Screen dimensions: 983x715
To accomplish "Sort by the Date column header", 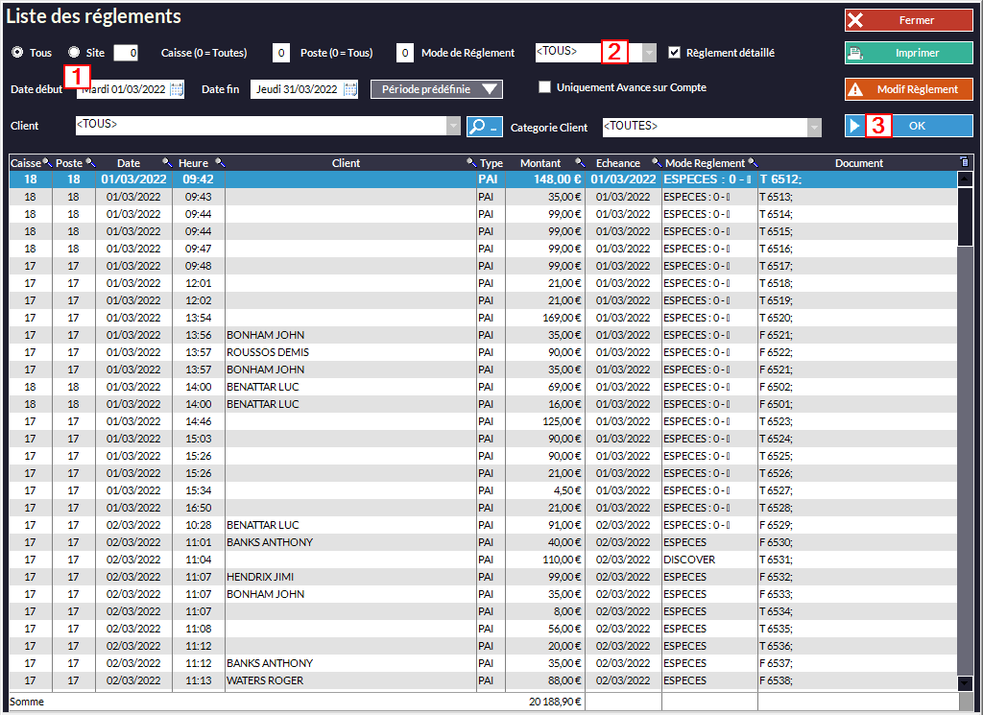I will coord(129,163).
